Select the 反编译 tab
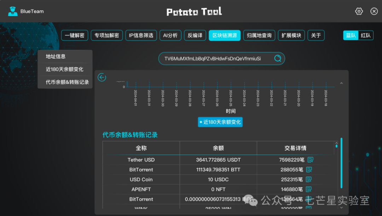This screenshot has height=216, width=382. [x=195, y=36]
